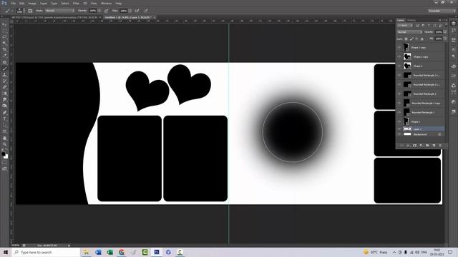Hide the Background layer

(x=399, y=134)
